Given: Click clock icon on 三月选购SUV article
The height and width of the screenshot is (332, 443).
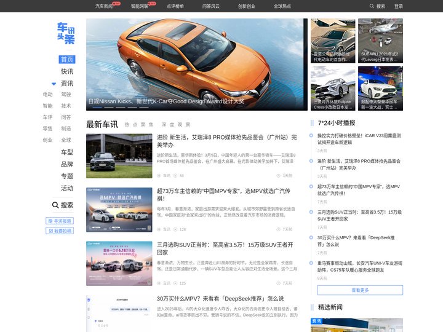Looking at the screenshot, I should (x=278, y=283).
